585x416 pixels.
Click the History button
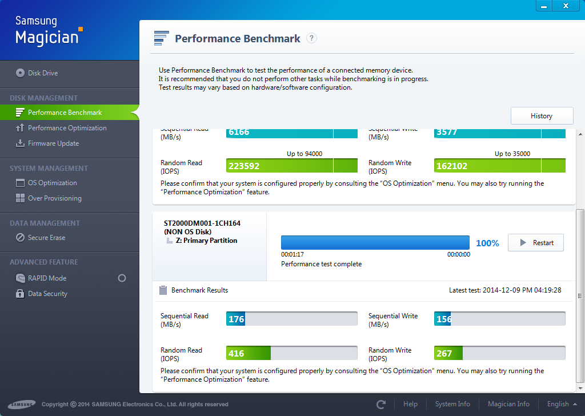pos(542,115)
